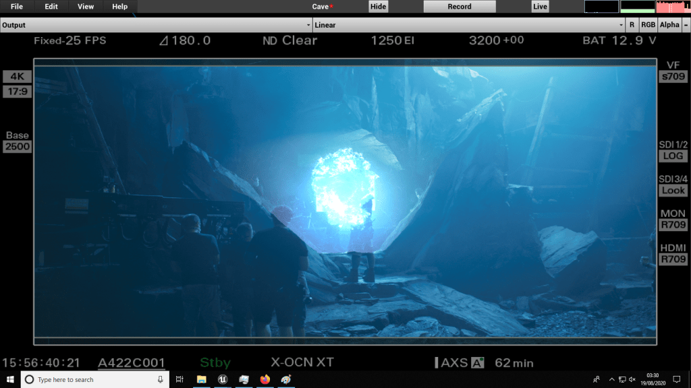The height and width of the screenshot is (388, 691).
Task: Launch Firefox from the taskbar
Action: point(265,380)
